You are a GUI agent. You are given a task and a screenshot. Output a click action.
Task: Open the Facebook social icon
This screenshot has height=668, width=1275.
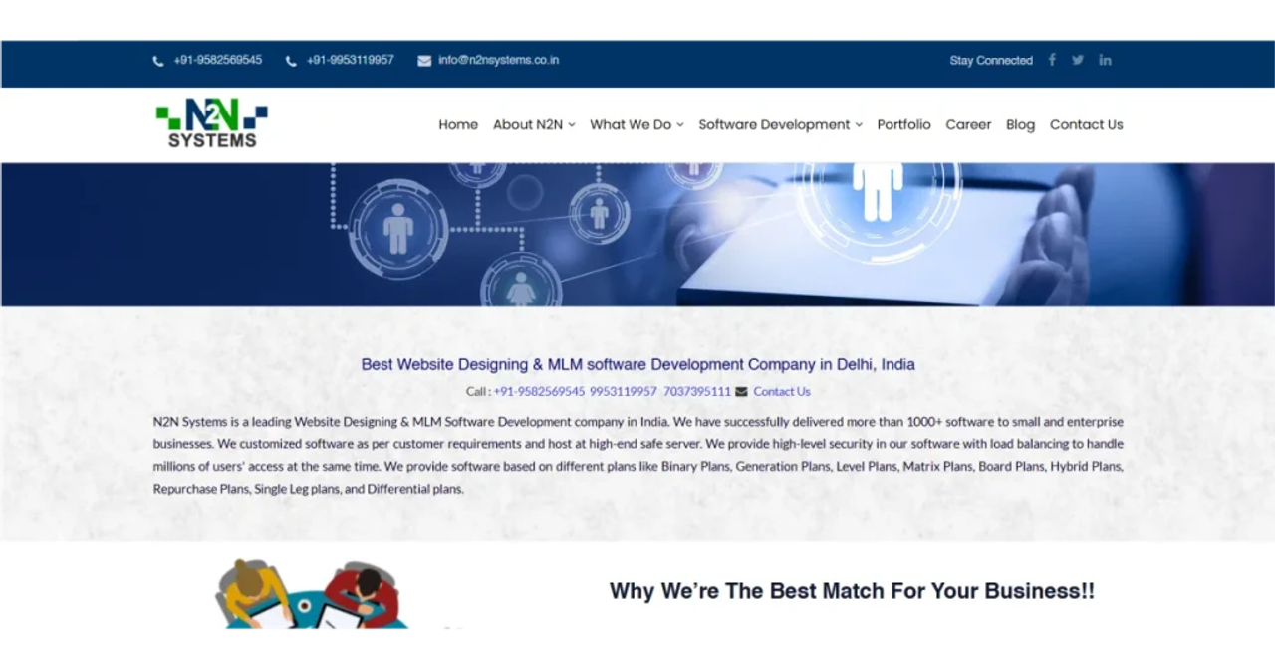(1052, 60)
